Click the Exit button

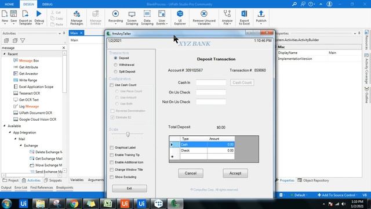point(129,188)
